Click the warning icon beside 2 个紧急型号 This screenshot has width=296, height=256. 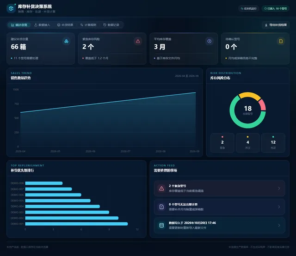point(161,188)
